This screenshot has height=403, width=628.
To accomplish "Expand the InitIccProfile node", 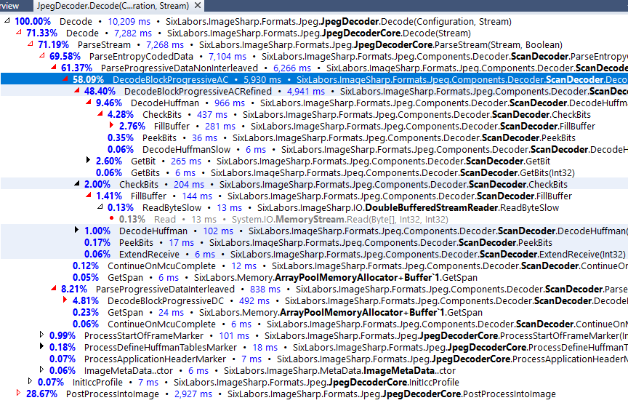I will coord(30,381).
